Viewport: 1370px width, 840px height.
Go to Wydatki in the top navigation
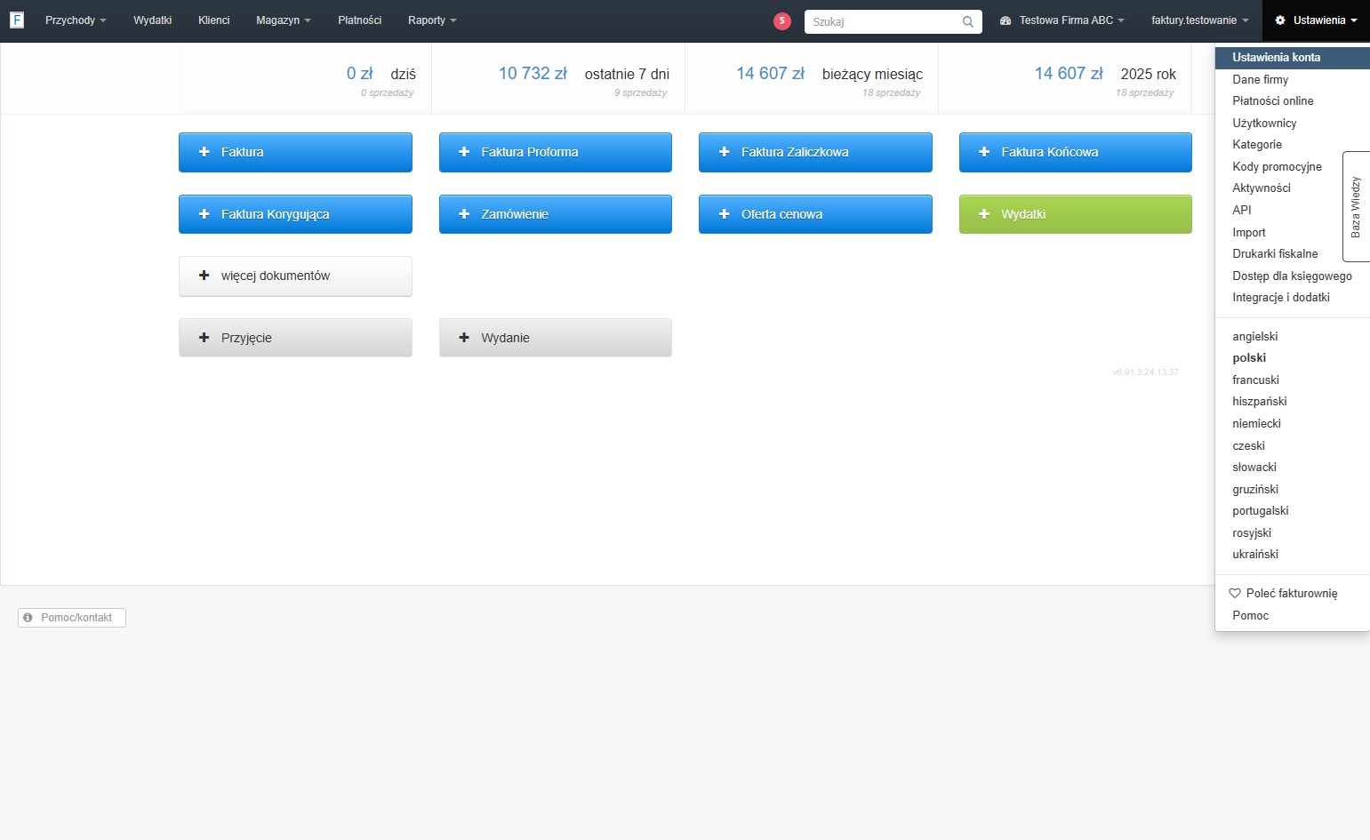point(152,20)
